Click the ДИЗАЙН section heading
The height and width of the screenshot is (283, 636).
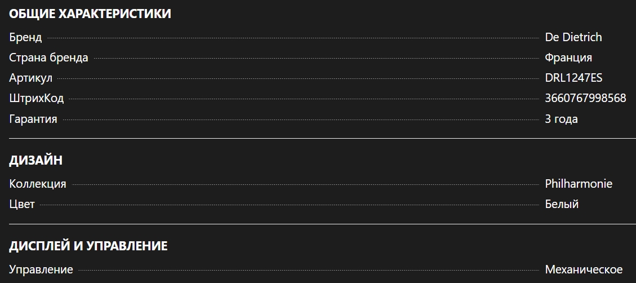click(x=35, y=160)
